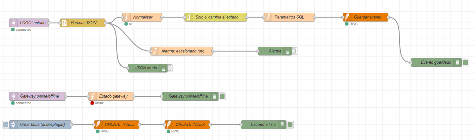Trigger the Crear tabla inject button
This screenshot has width=475, height=140.
(x=5, y=124)
